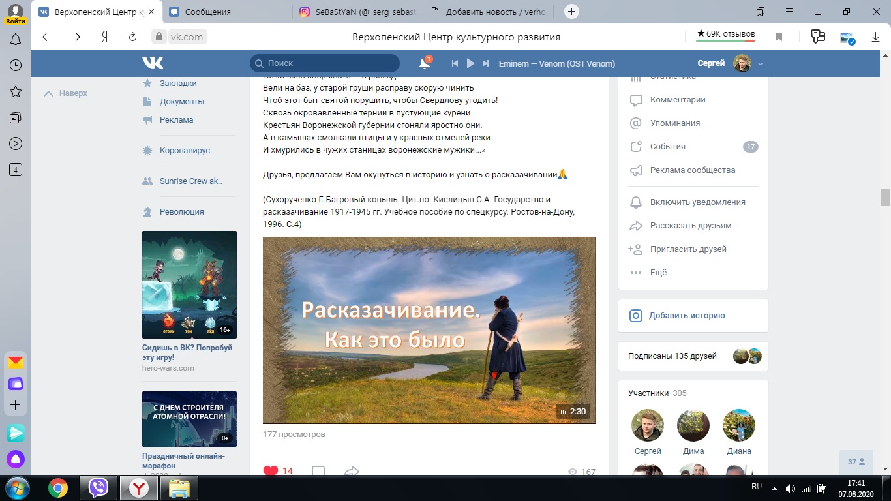Open the VK notifications bell
Image resolution: width=891 pixels, height=501 pixels.
click(x=425, y=63)
